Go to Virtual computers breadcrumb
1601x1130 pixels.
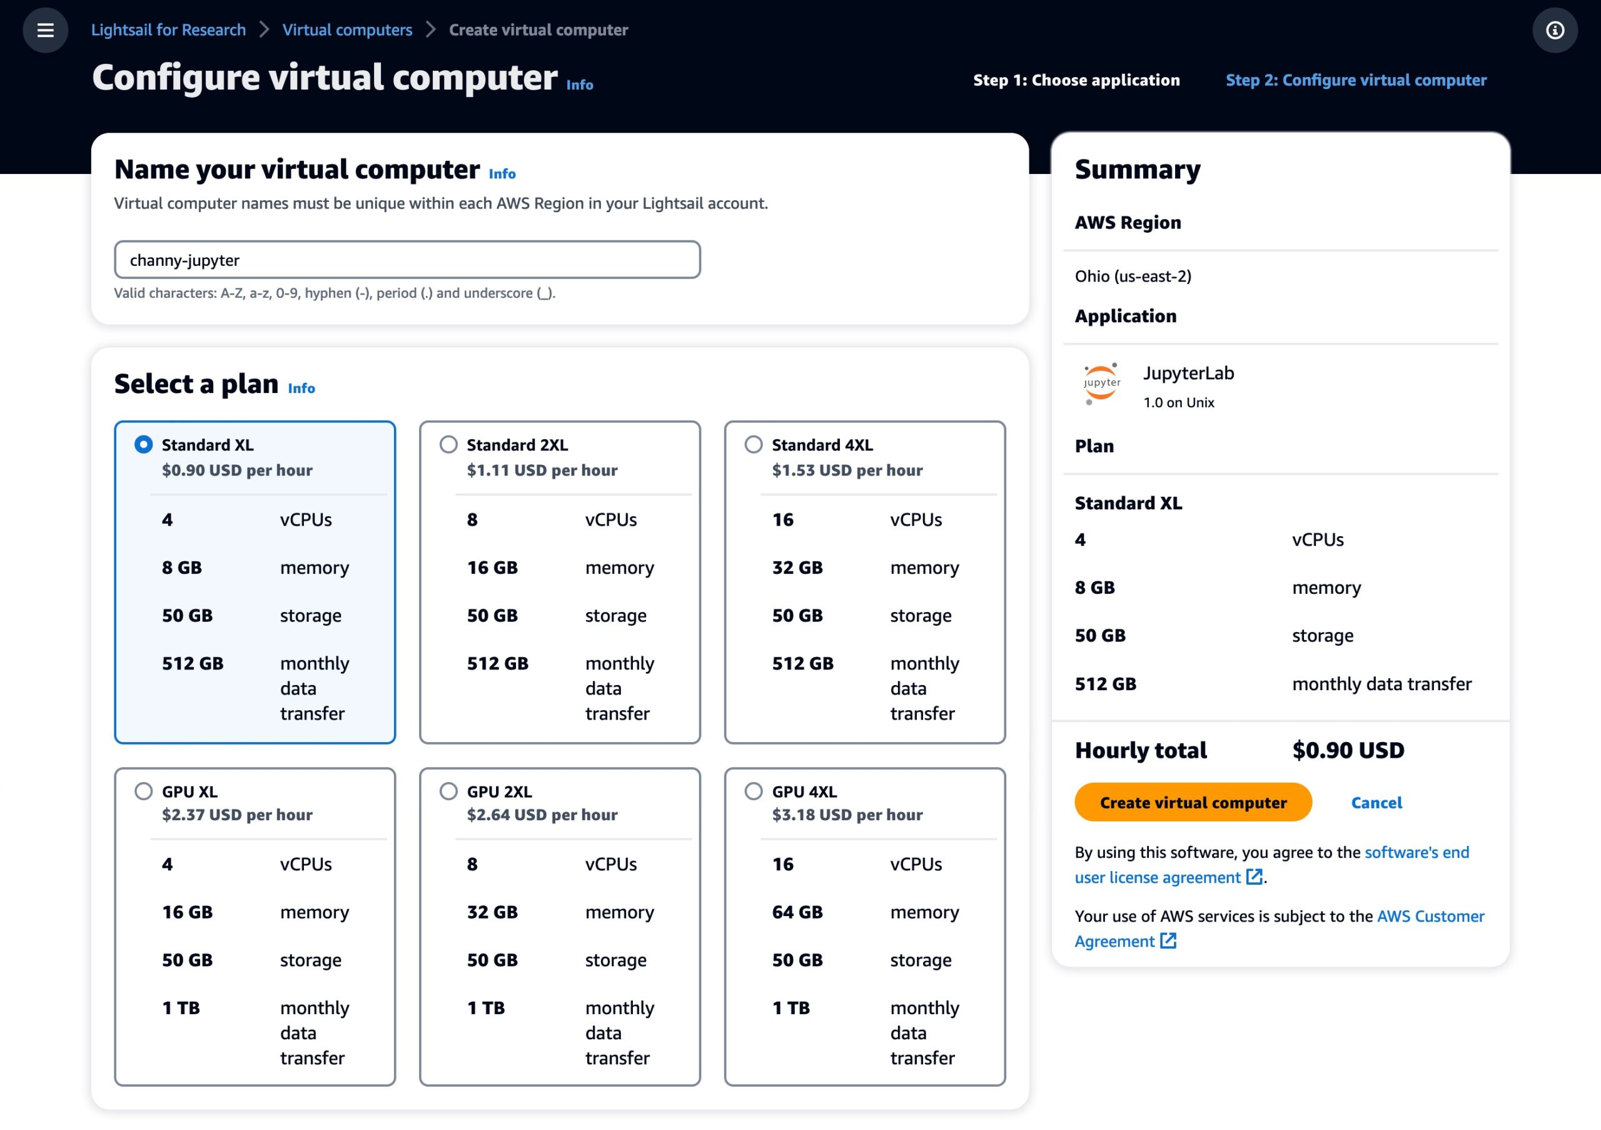pos(347,30)
